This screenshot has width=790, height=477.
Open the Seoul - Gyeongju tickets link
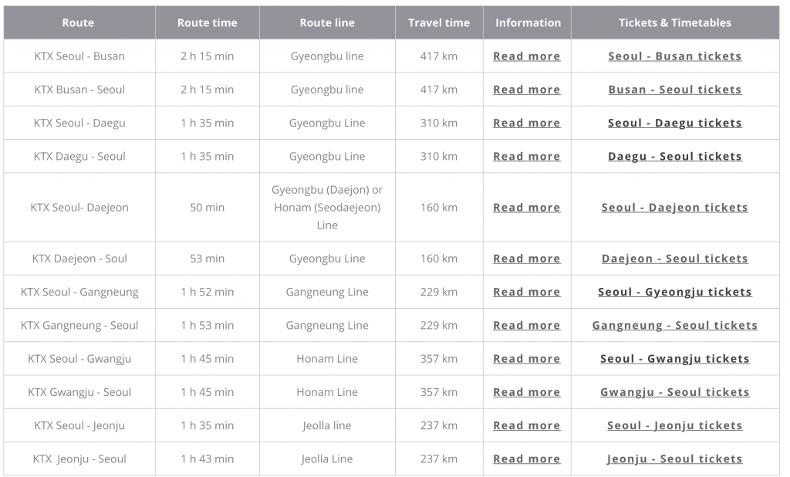point(674,292)
